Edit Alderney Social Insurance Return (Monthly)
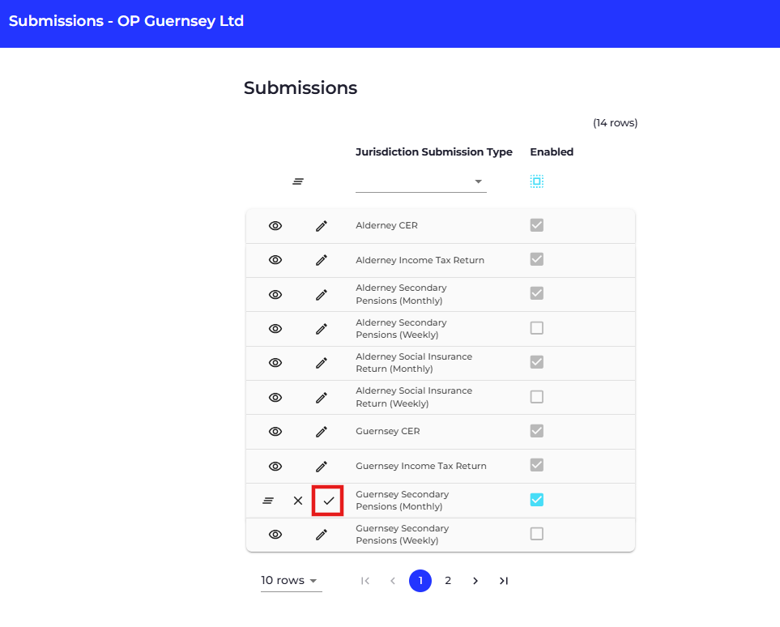Image resolution: width=780 pixels, height=627 pixels. point(322,363)
